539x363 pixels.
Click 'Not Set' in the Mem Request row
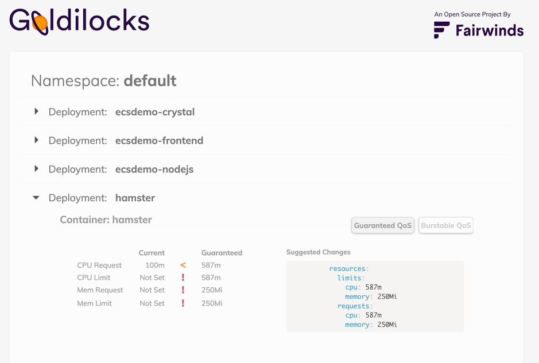coord(152,290)
